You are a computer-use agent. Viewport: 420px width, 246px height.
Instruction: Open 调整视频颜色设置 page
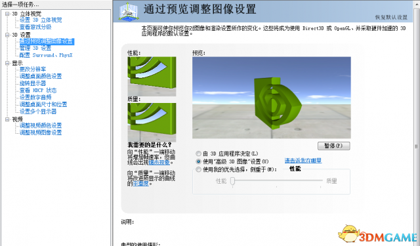(x=41, y=125)
